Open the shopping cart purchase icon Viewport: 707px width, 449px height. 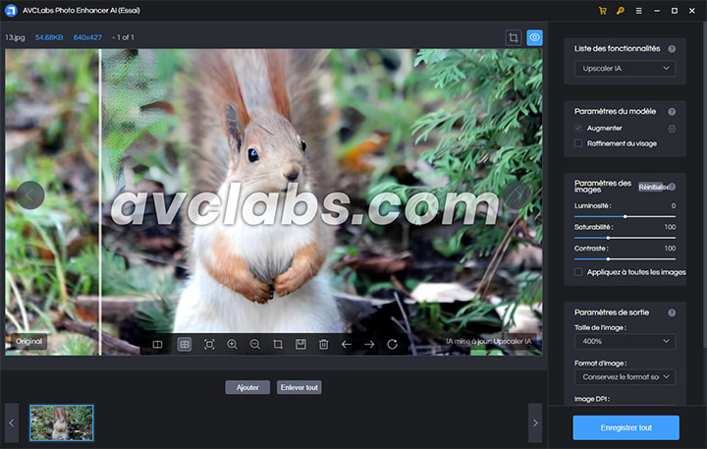602,11
